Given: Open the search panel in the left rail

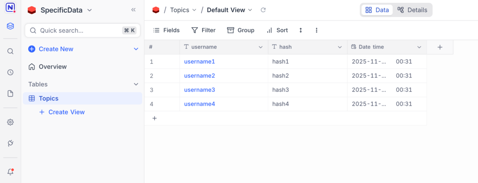Looking at the screenshot, I should click(x=10, y=51).
